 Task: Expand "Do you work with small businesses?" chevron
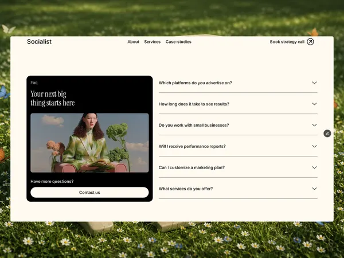[x=314, y=125]
